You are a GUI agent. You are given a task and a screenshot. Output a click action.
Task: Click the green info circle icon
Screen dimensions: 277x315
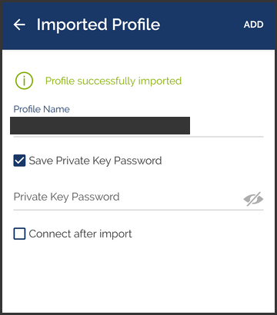pyautogui.click(x=24, y=81)
